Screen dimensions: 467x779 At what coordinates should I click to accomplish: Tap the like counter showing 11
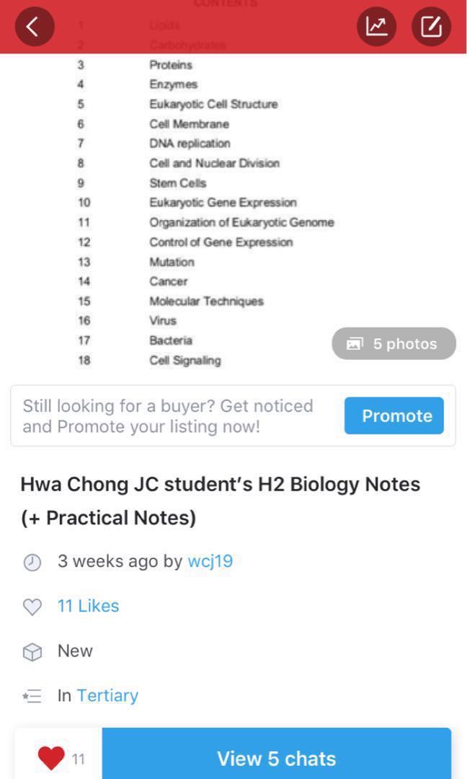point(78,758)
